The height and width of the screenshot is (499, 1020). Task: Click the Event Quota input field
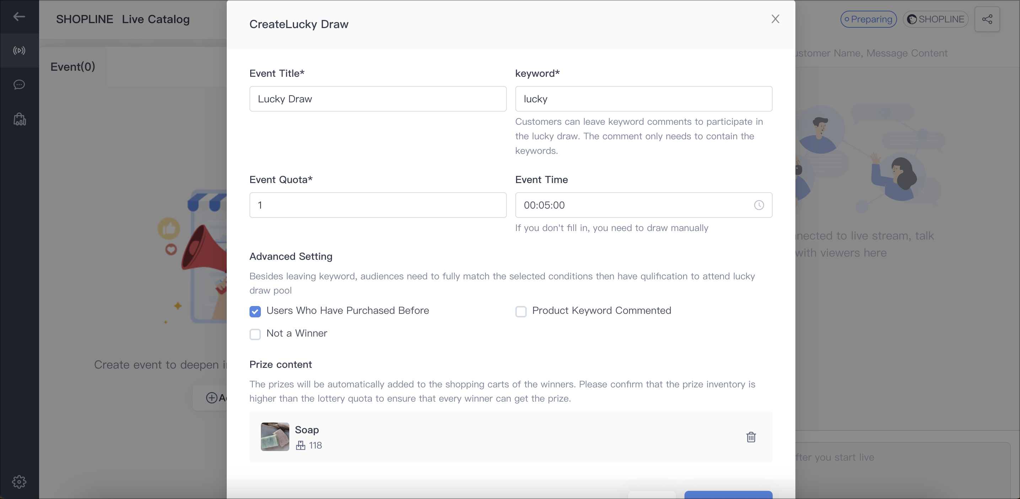tap(378, 205)
